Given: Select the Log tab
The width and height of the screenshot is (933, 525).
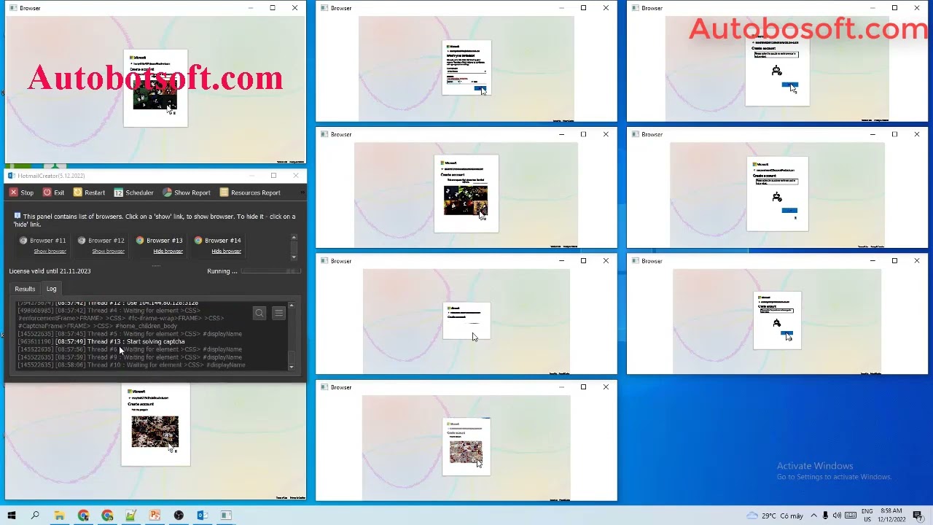Looking at the screenshot, I should (x=51, y=289).
